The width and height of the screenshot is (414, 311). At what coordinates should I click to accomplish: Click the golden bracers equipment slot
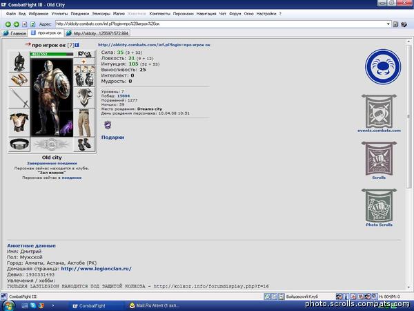(x=19, y=79)
